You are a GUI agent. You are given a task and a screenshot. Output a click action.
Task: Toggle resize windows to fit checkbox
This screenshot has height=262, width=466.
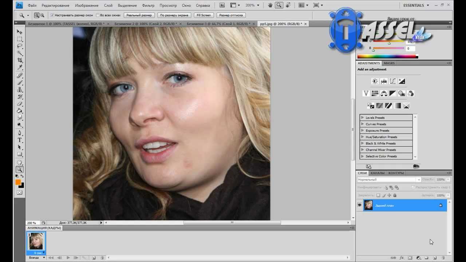(52, 15)
